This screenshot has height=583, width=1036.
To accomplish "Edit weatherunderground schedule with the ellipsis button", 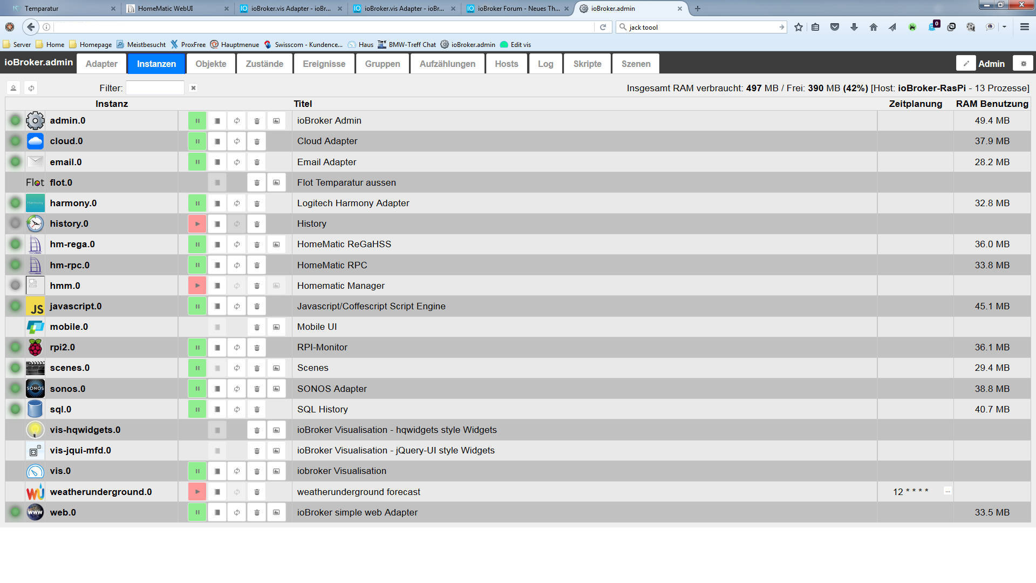I will [948, 491].
